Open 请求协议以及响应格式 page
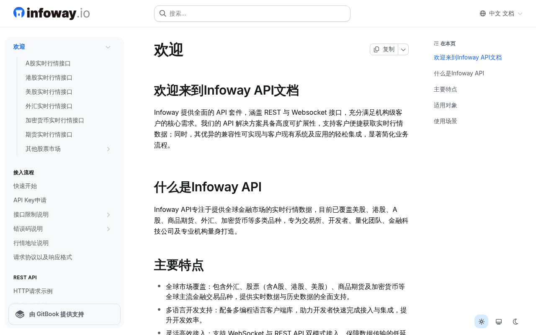Viewport: 536px width, 335px height. 43,258
